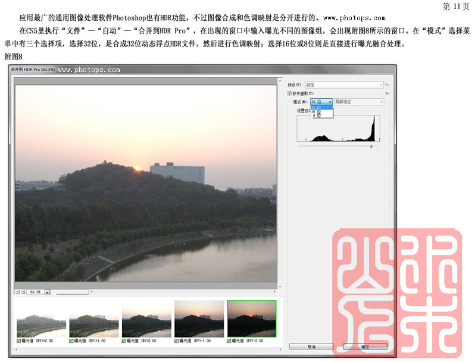Open the options icon beside 移去重影
This screenshot has height=362, width=475.
click(x=387, y=93)
